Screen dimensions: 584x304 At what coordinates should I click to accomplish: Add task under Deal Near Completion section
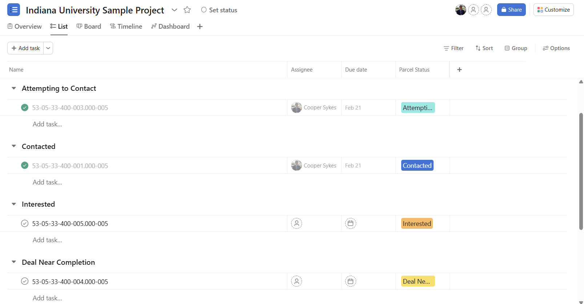[47, 298]
